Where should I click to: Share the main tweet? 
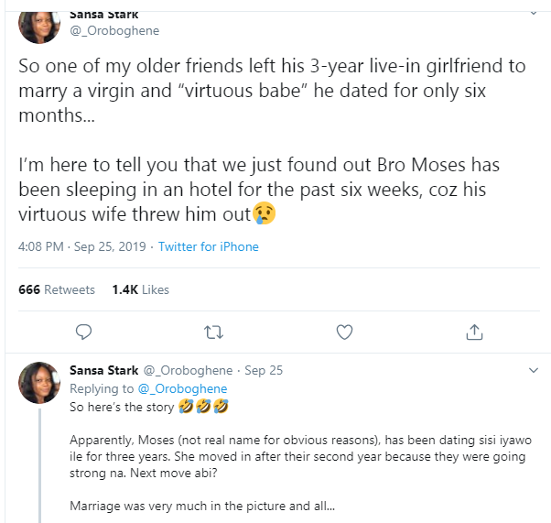474,331
